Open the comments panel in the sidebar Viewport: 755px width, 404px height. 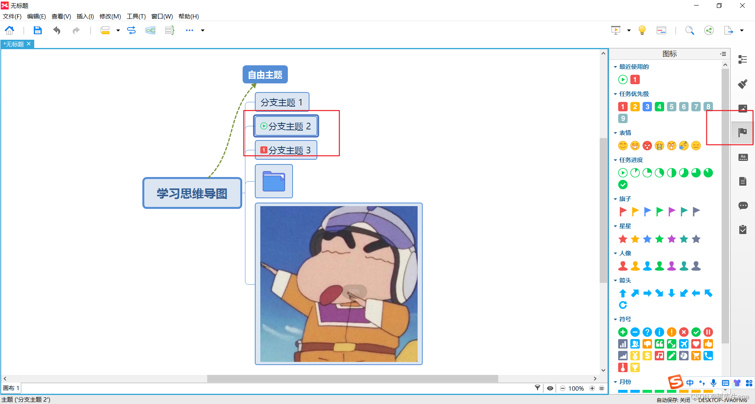[x=742, y=205]
